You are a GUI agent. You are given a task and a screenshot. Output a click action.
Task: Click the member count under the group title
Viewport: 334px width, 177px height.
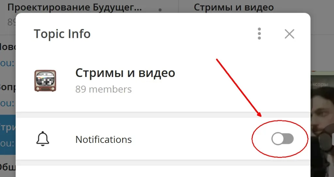11,21
